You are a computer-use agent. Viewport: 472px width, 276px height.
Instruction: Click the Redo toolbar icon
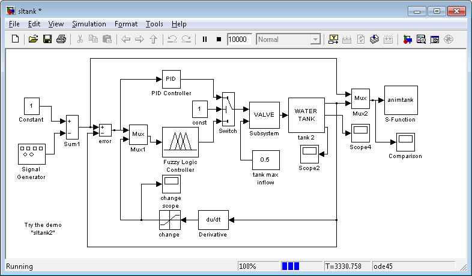186,40
